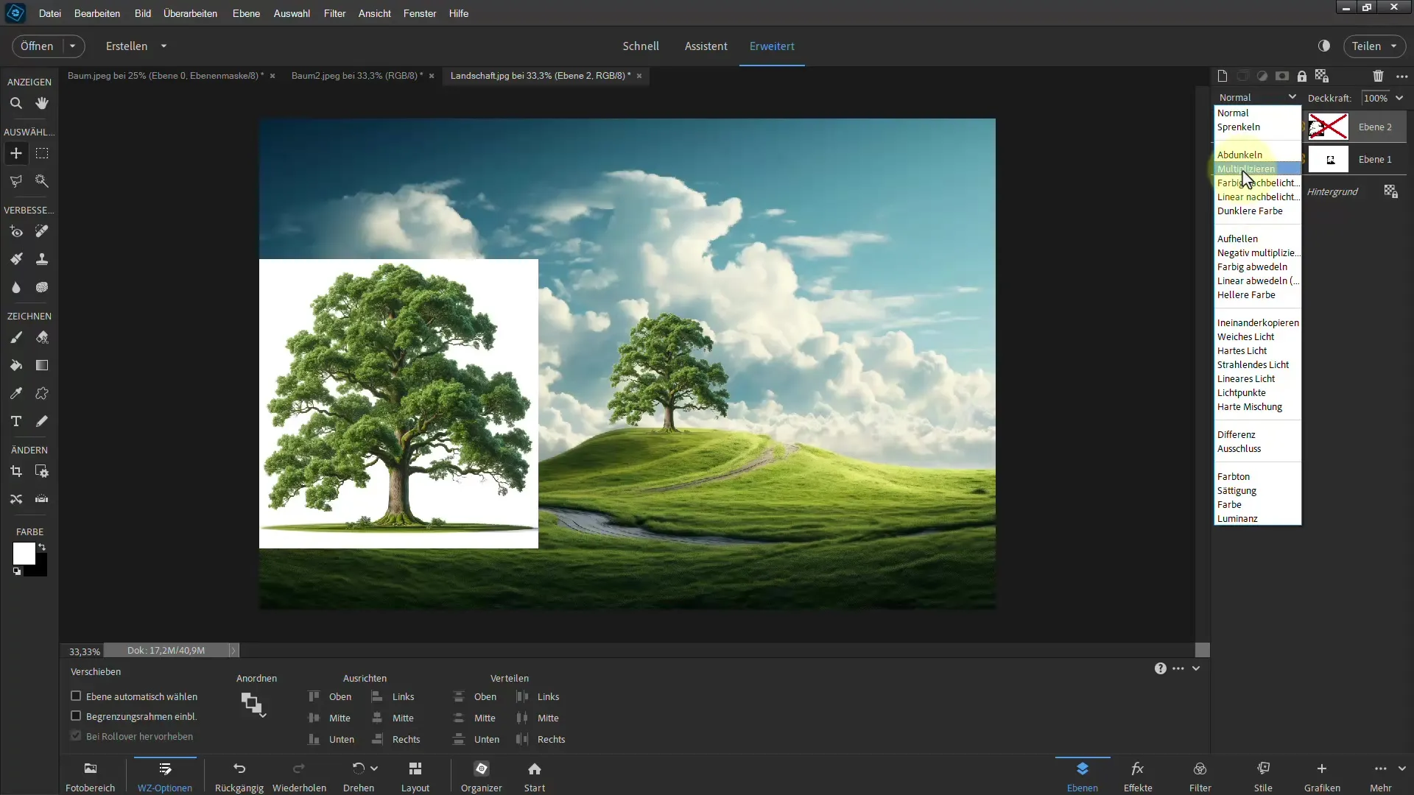Image resolution: width=1414 pixels, height=795 pixels.
Task: Select the Paint Bucket tool
Action: point(16,365)
